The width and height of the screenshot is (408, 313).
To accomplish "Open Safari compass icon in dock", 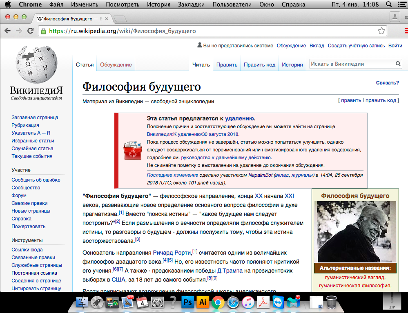I will point(233,302).
